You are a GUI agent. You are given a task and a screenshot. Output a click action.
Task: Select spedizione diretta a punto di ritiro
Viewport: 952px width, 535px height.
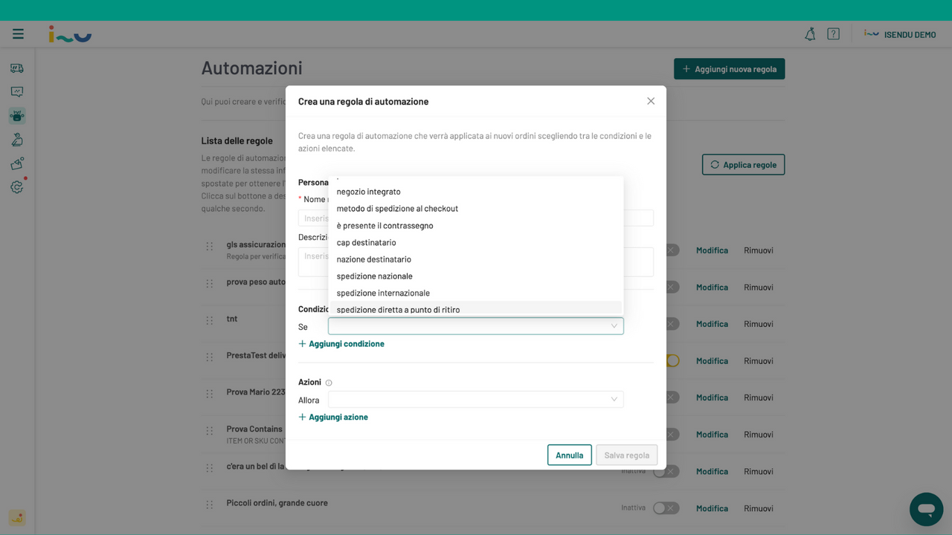[x=475, y=309]
